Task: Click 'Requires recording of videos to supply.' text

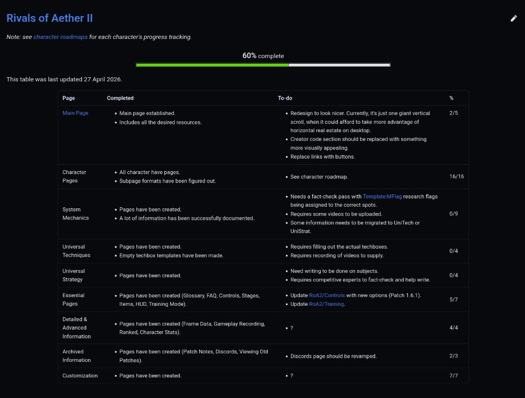Action: (337, 255)
